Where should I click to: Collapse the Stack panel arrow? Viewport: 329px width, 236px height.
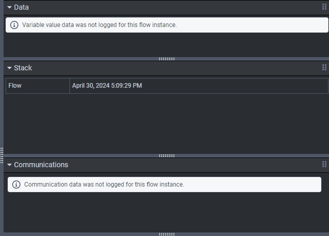click(9, 68)
